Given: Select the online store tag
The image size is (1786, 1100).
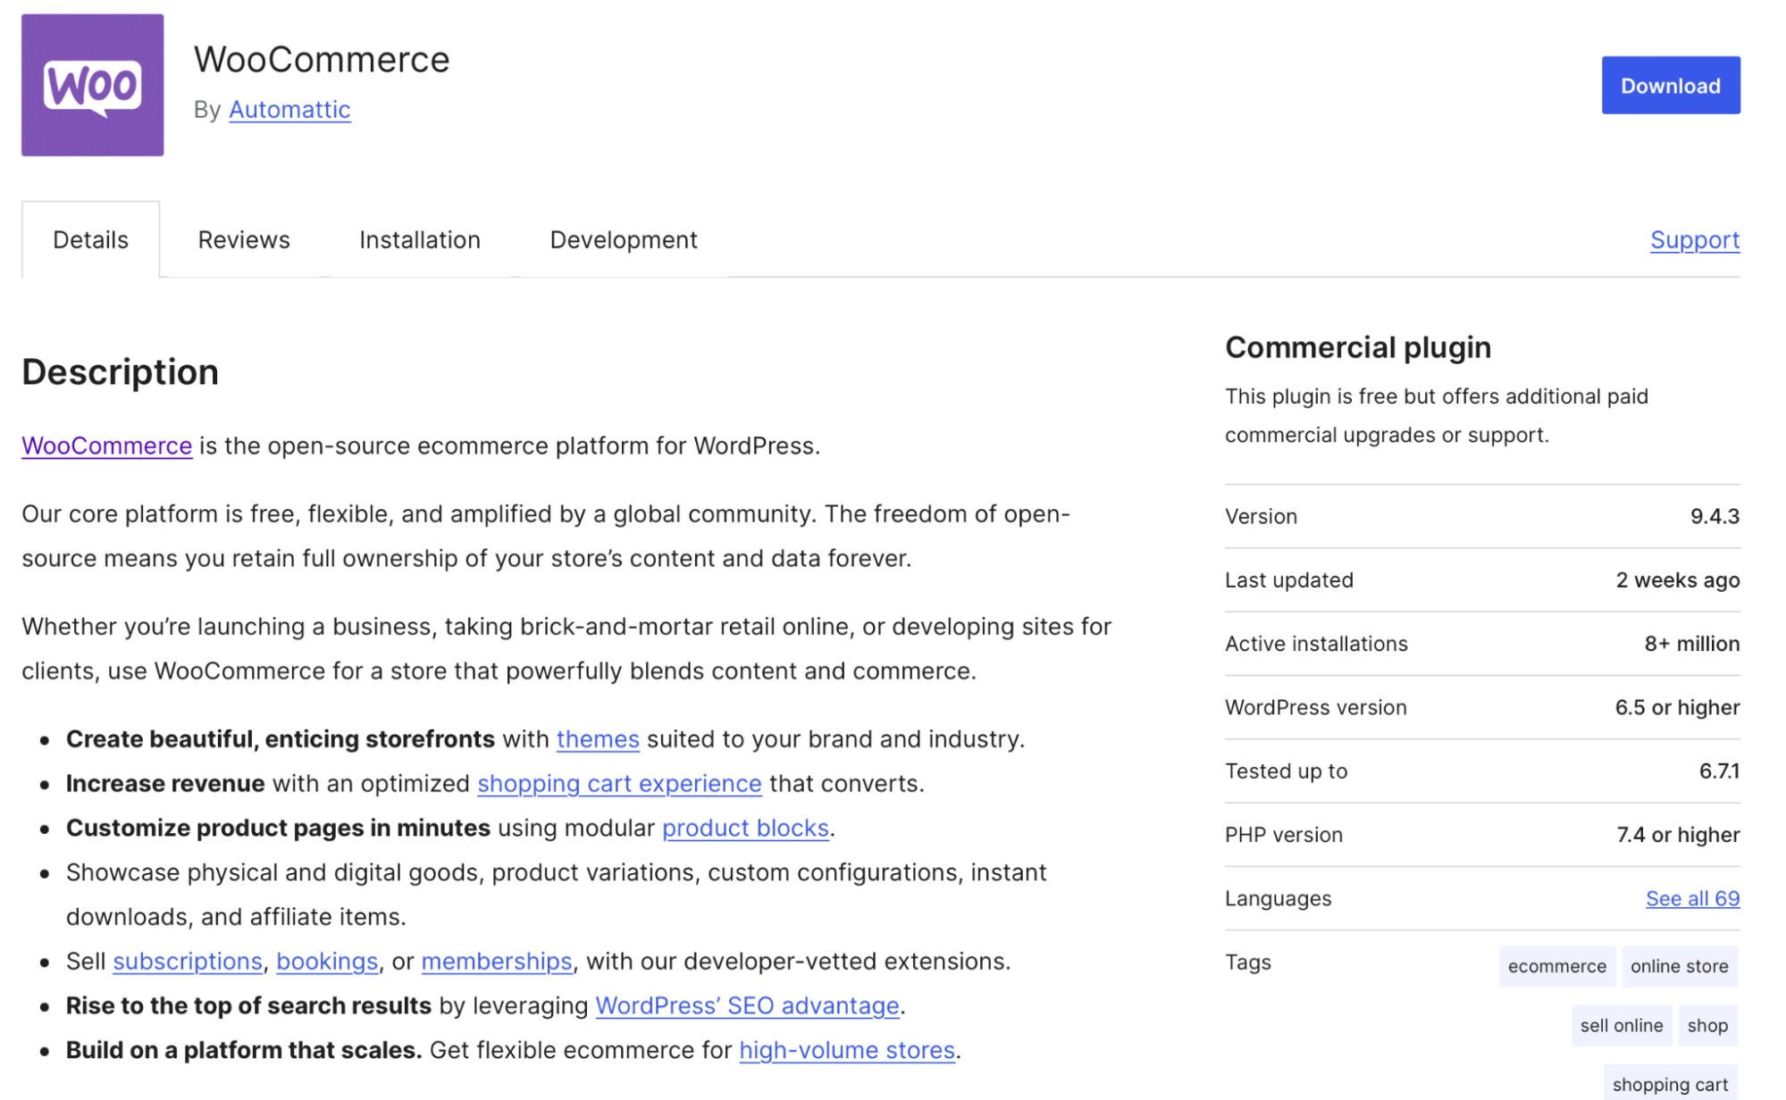Looking at the screenshot, I should 1679,966.
